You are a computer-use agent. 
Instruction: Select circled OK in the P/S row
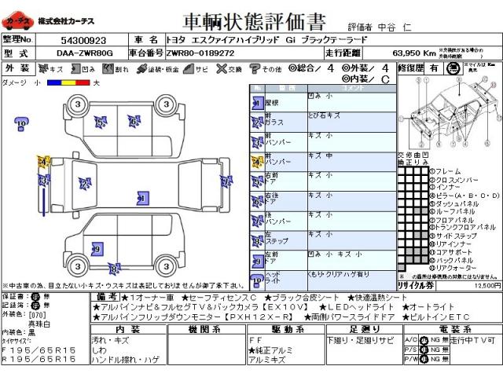pos(424,350)
